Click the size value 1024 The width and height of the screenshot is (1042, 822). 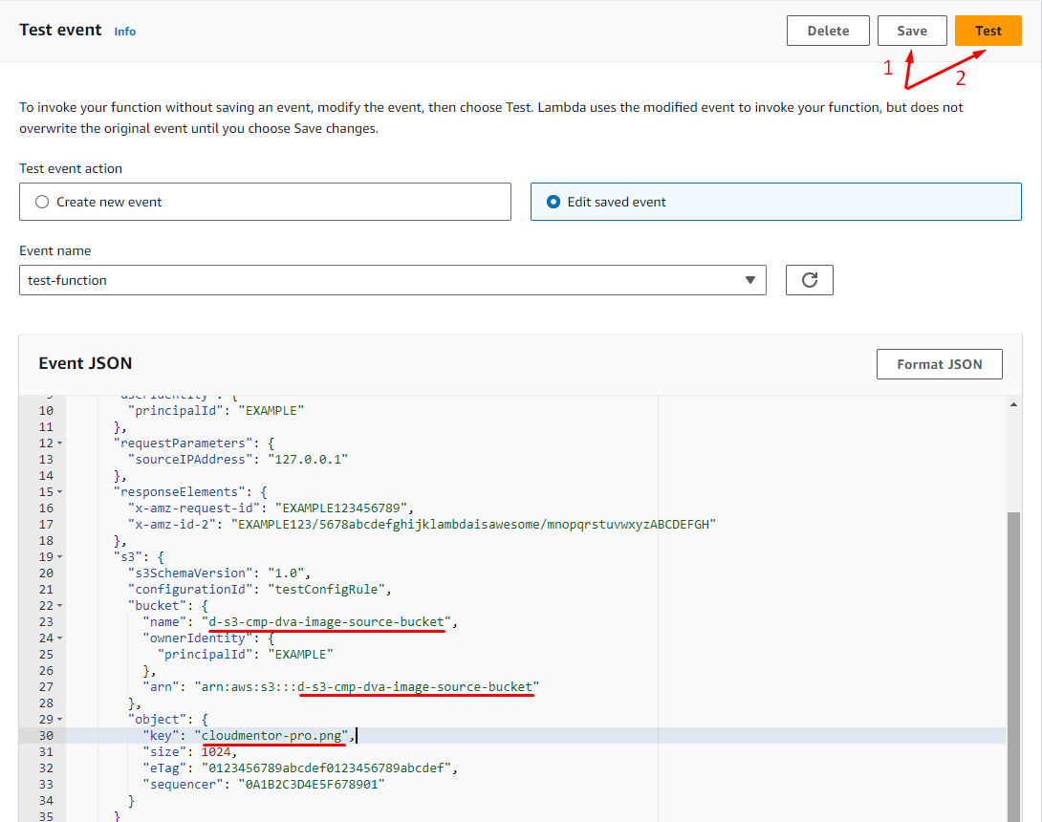tap(217, 752)
